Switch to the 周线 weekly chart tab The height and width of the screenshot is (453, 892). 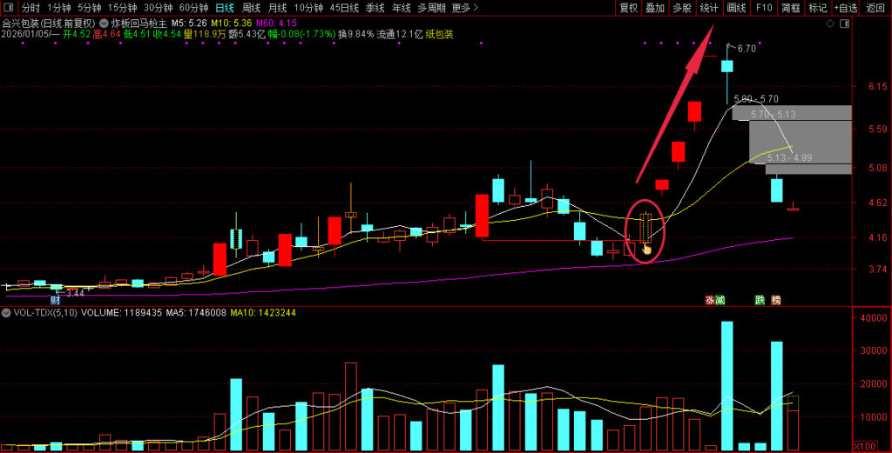click(252, 8)
